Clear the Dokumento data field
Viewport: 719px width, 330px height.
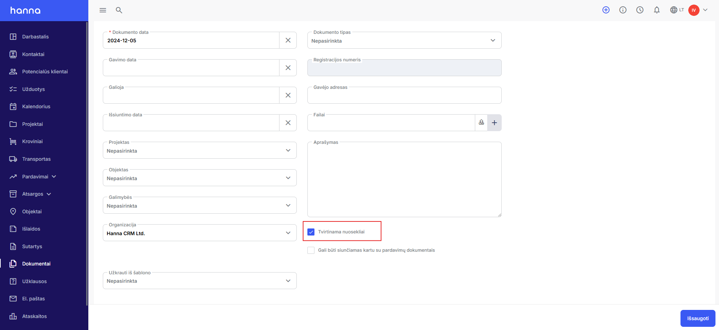click(288, 40)
